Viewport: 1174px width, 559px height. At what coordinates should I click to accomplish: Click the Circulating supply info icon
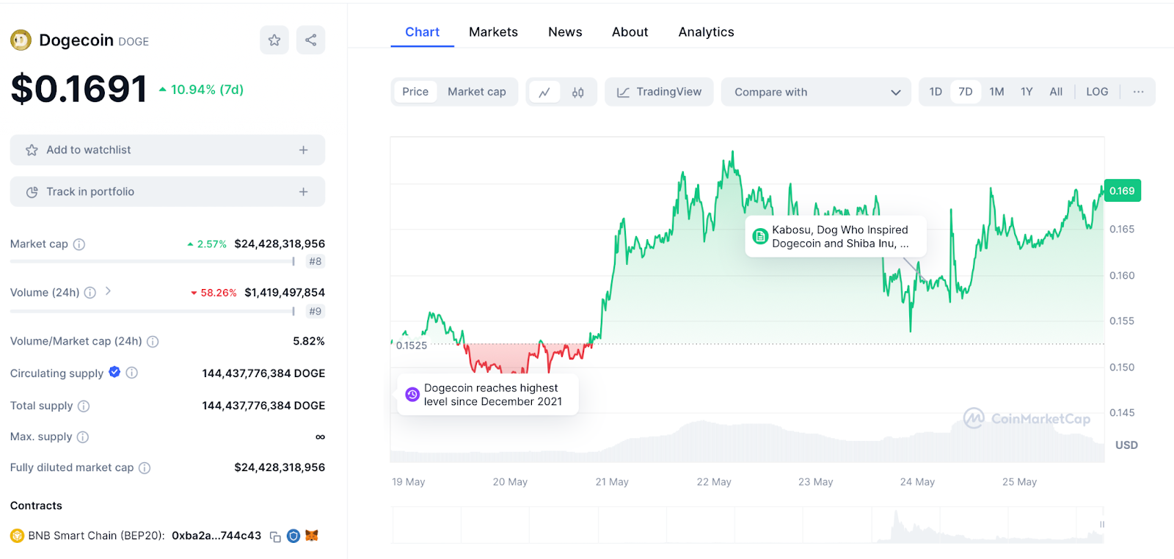point(132,373)
